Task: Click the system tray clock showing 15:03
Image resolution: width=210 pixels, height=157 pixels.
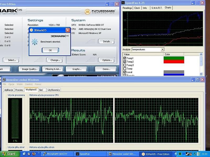Action: (204, 154)
